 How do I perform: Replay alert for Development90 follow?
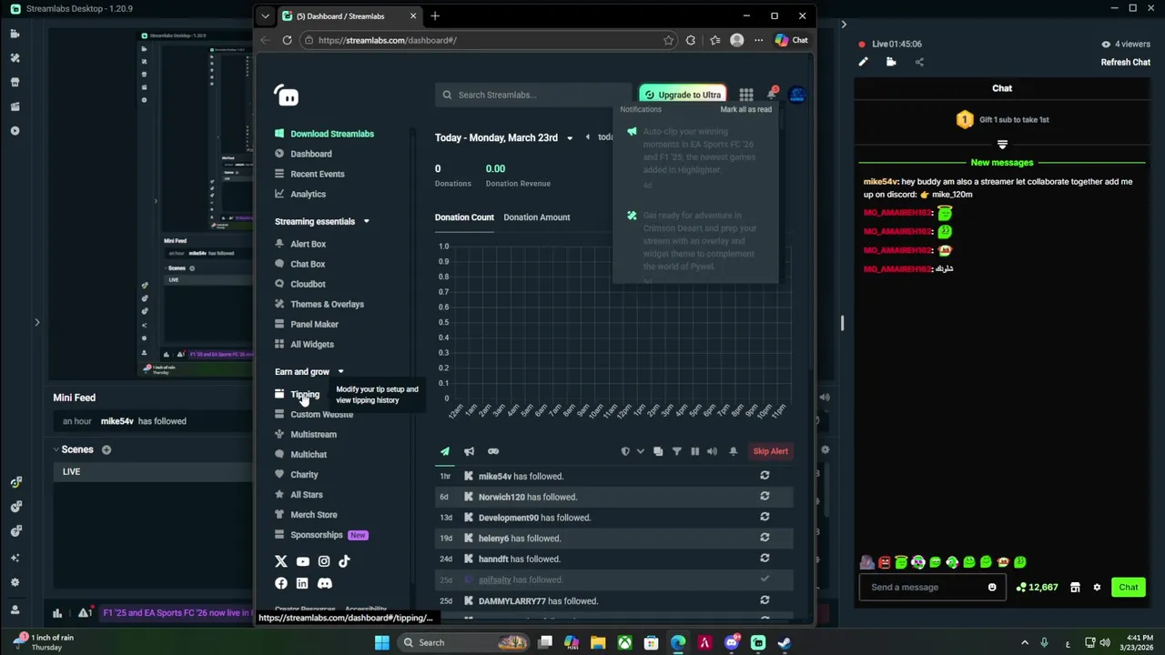point(765,517)
